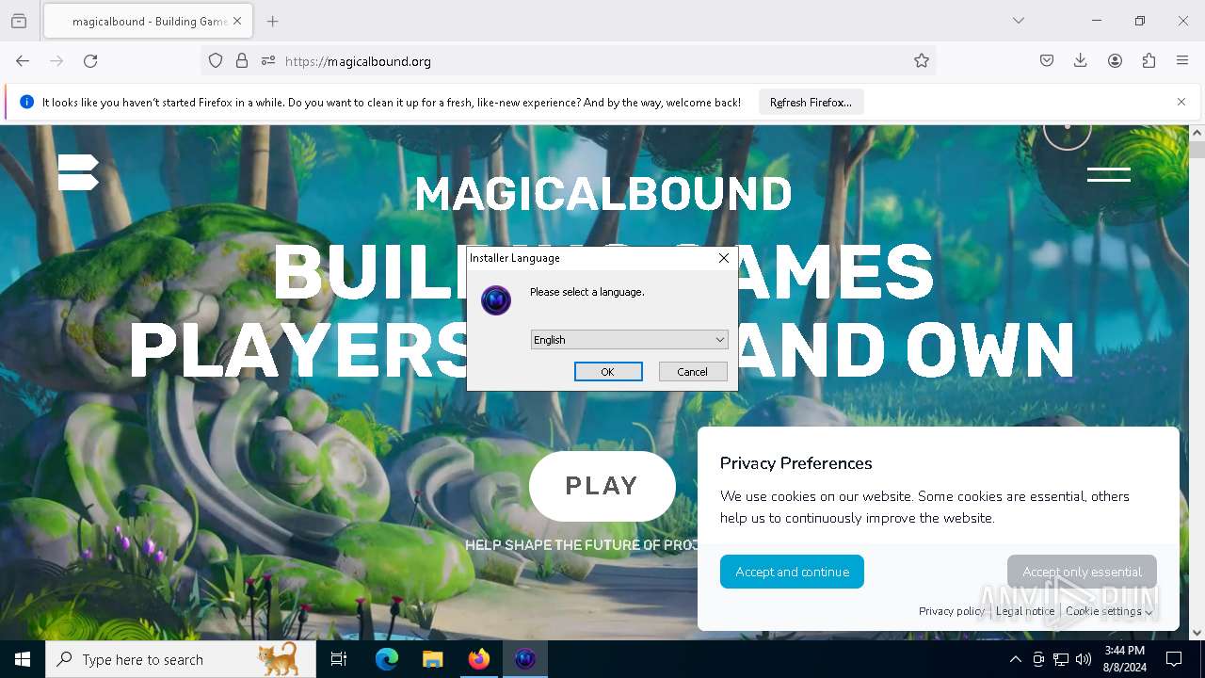This screenshot has width=1205, height=678.
Task: Bookmark this page with star icon
Action: (922, 61)
